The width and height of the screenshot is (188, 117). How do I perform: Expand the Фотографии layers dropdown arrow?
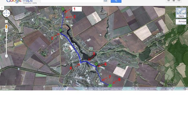(x=181, y=24)
